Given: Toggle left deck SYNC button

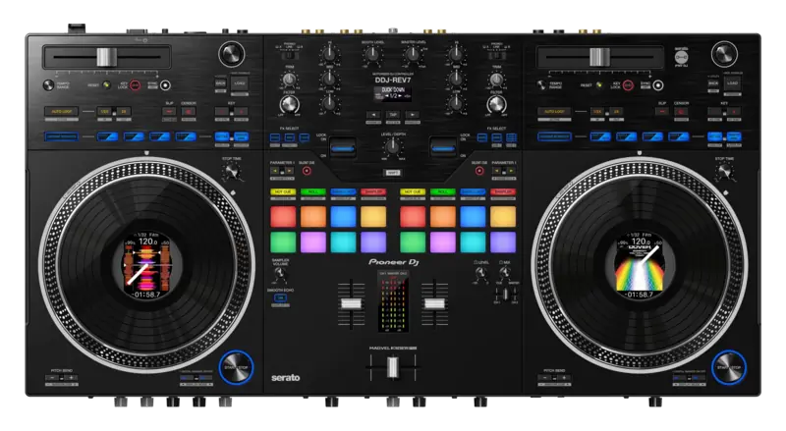Looking at the screenshot, I should click(165, 85).
